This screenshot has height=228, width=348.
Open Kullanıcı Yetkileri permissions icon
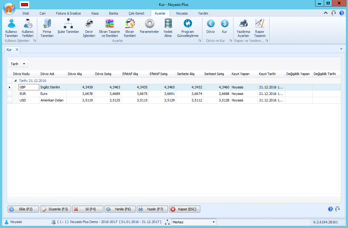28,28
